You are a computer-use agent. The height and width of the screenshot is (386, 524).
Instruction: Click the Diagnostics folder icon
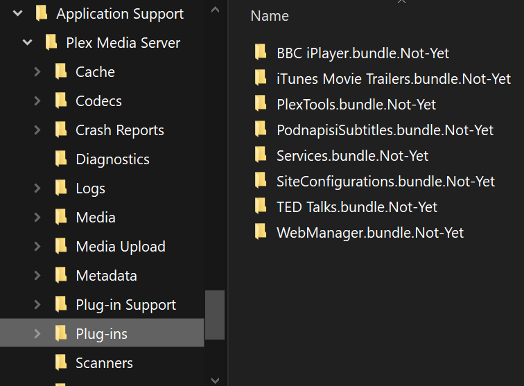[61, 159]
